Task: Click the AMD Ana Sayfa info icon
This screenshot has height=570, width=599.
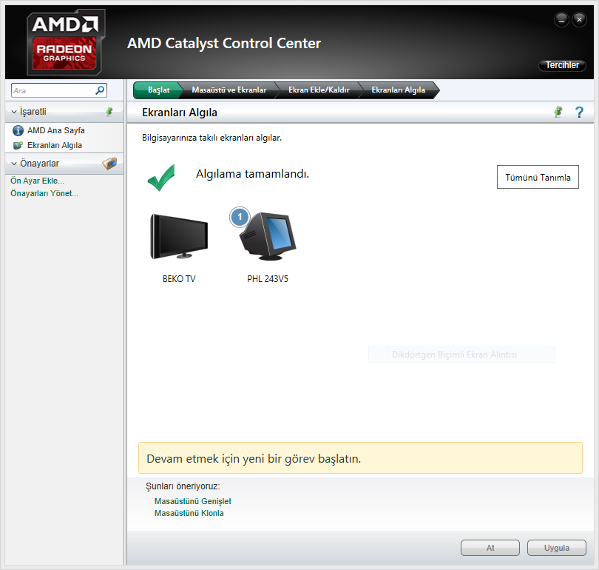Action: 18,131
